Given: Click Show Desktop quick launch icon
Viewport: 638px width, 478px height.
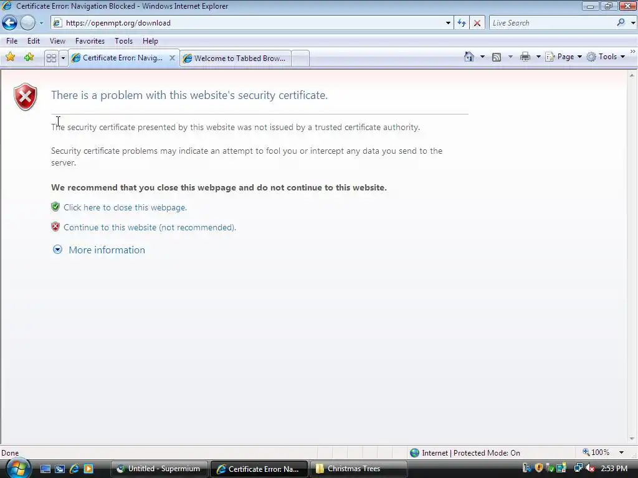Looking at the screenshot, I should point(45,469).
